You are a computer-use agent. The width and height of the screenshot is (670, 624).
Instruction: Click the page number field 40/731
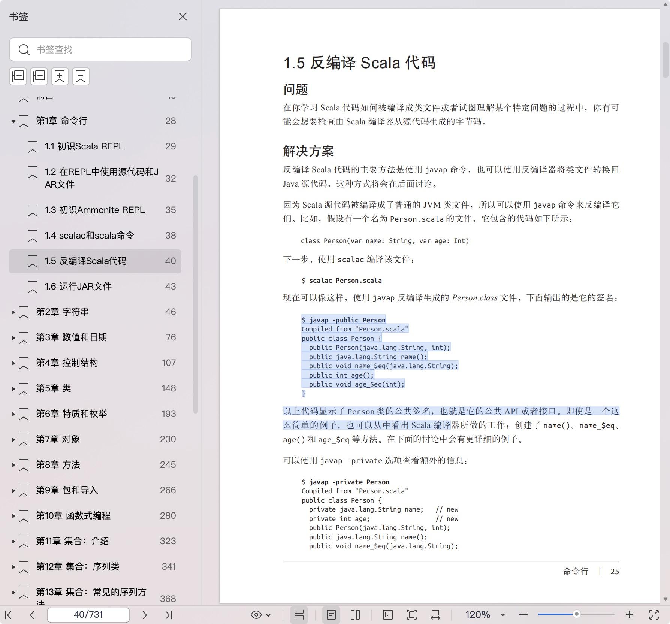pos(88,615)
